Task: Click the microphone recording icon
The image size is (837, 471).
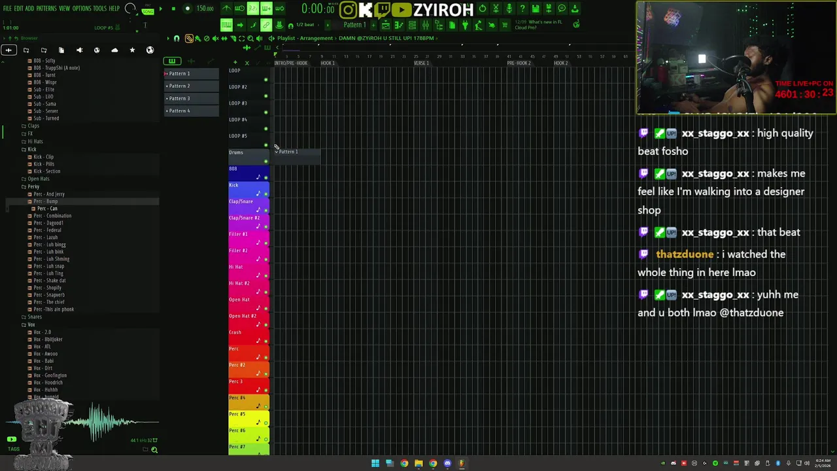Action: (x=509, y=9)
